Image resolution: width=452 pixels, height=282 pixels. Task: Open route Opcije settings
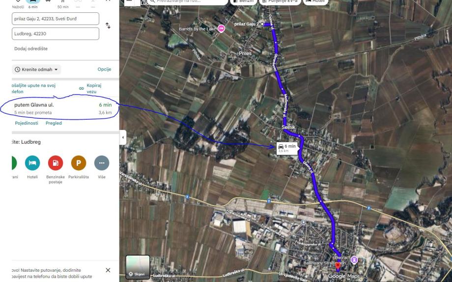tap(104, 69)
